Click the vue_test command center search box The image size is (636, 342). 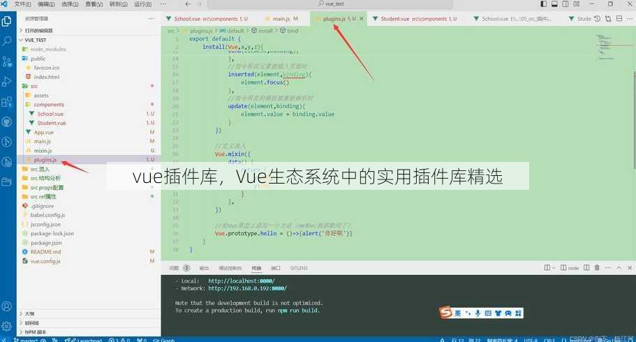tap(330, 3)
